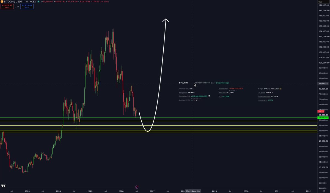Click the Isolated Combined margin mode label
Image resolution: width=330 pixels, height=193 pixels.
tap(202, 83)
